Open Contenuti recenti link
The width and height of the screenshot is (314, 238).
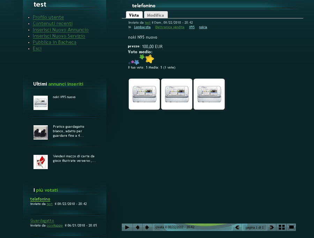(53, 23)
